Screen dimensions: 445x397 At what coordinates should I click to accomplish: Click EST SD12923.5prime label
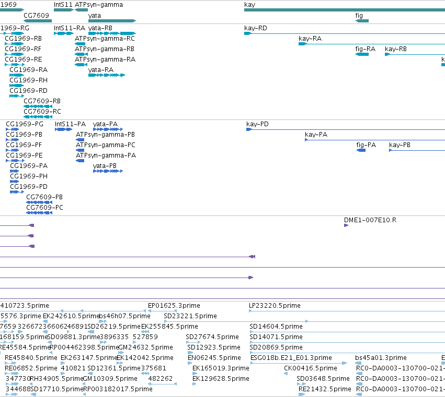click(x=214, y=347)
